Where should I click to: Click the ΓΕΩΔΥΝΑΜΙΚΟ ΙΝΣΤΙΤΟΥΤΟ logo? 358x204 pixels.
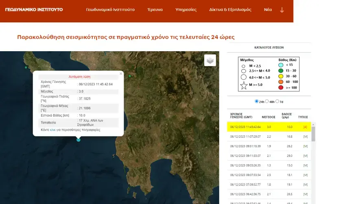tap(34, 9)
